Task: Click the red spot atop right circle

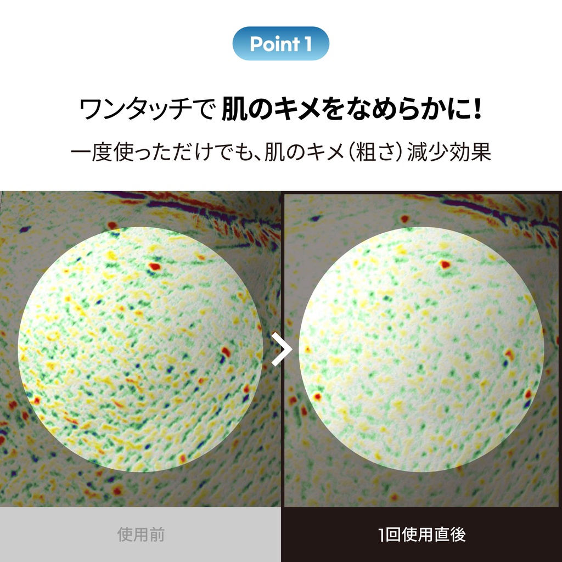Action: (x=445, y=265)
